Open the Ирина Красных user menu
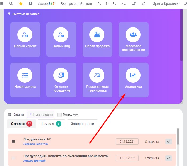Screen dimensions: 187x166 tap(165, 4)
